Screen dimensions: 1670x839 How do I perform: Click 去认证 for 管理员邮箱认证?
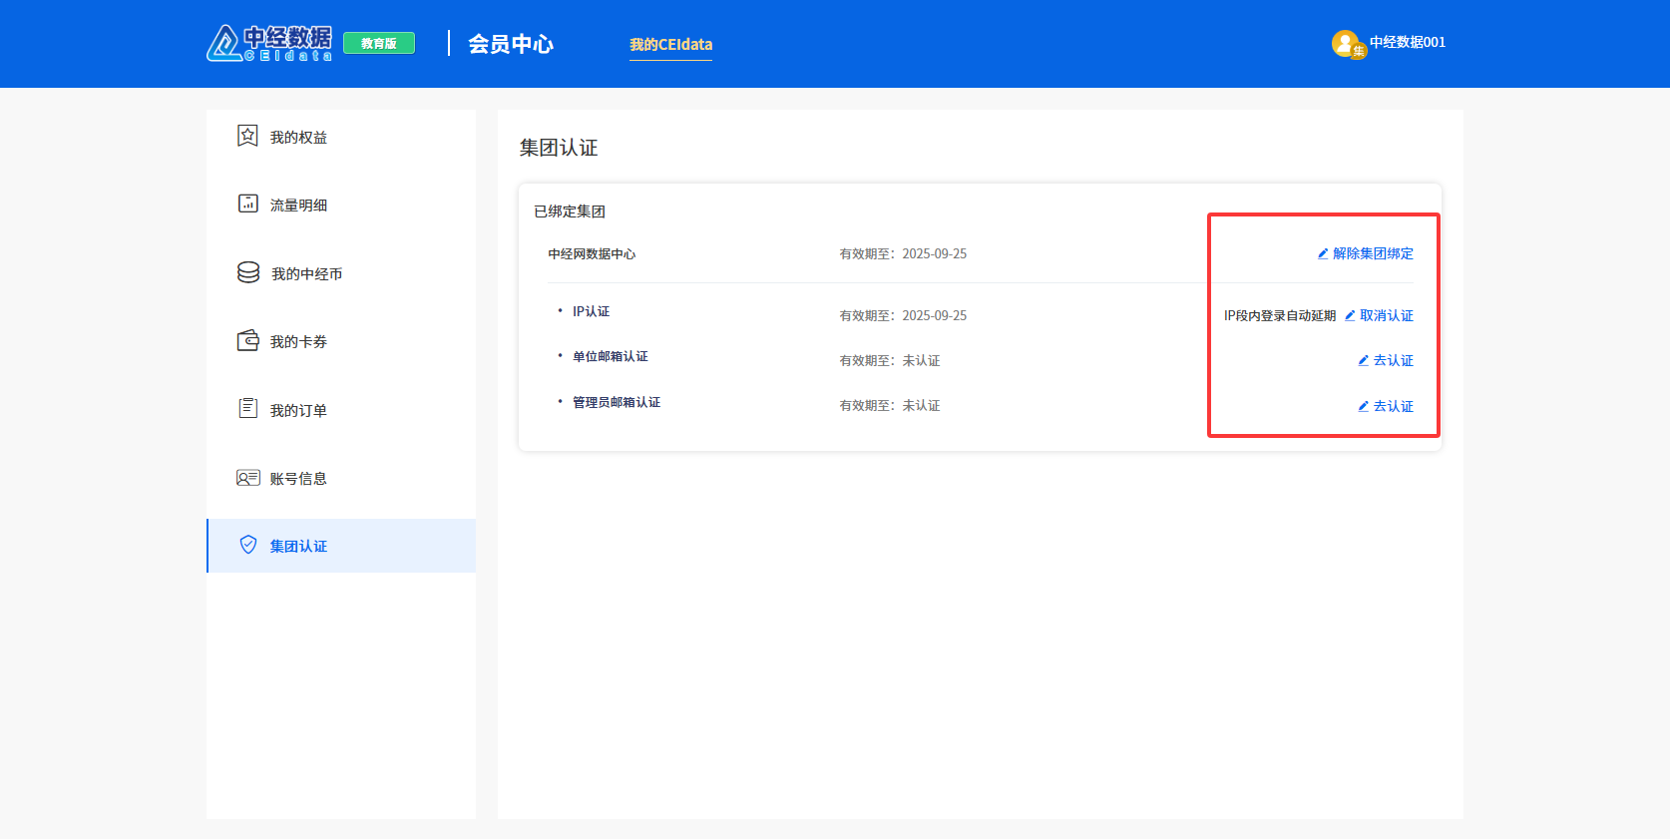point(1392,406)
